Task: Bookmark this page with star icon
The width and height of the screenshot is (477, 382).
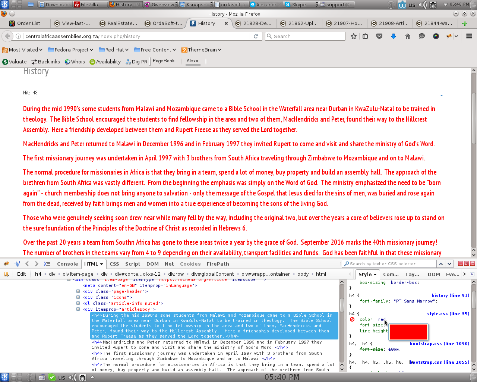Action: [353, 36]
